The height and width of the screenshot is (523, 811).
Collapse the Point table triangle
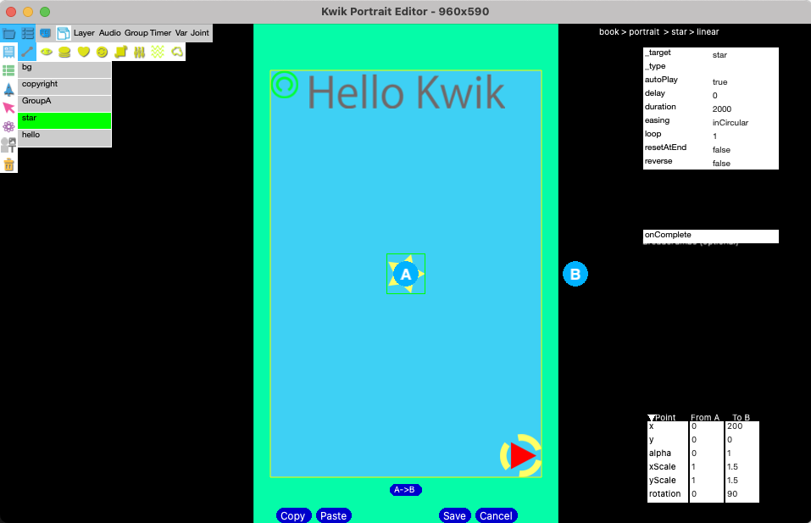[x=652, y=418]
